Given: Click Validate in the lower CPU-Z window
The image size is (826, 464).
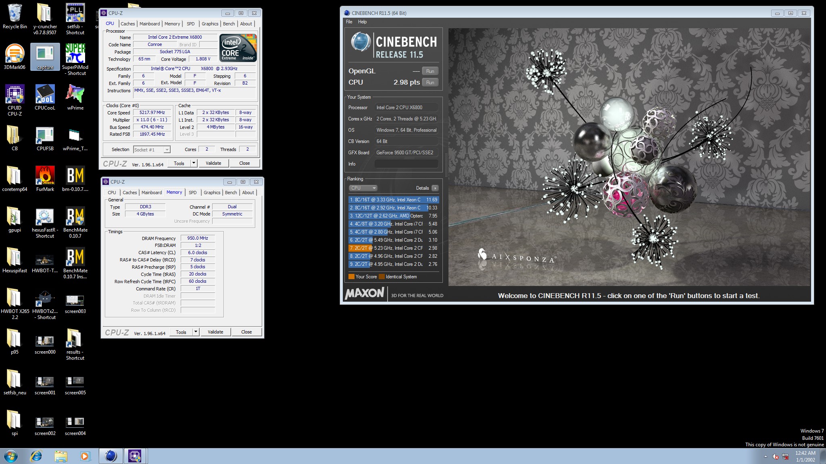Looking at the screenshot, I should pyautogui.click(x=215, y=332).
